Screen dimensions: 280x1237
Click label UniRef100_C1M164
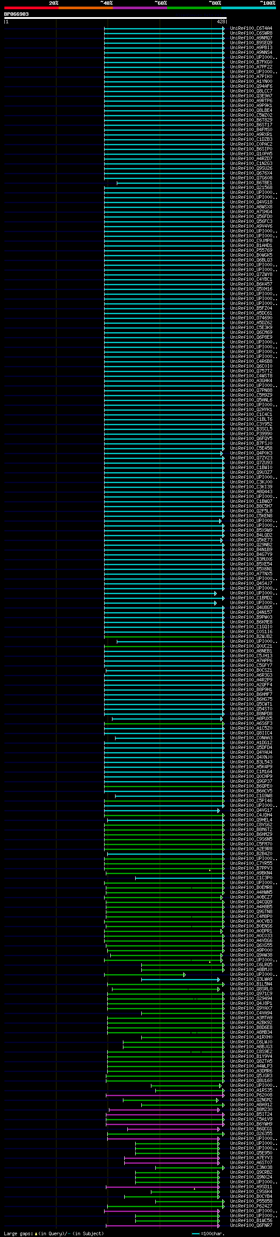(251, 772)
